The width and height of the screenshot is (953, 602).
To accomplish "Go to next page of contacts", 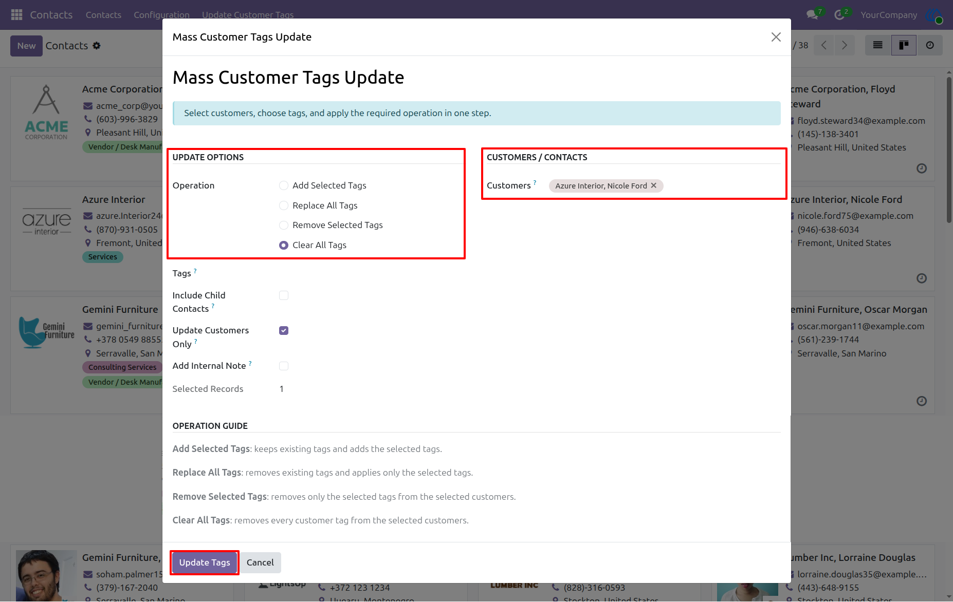I will pos(844,45).
